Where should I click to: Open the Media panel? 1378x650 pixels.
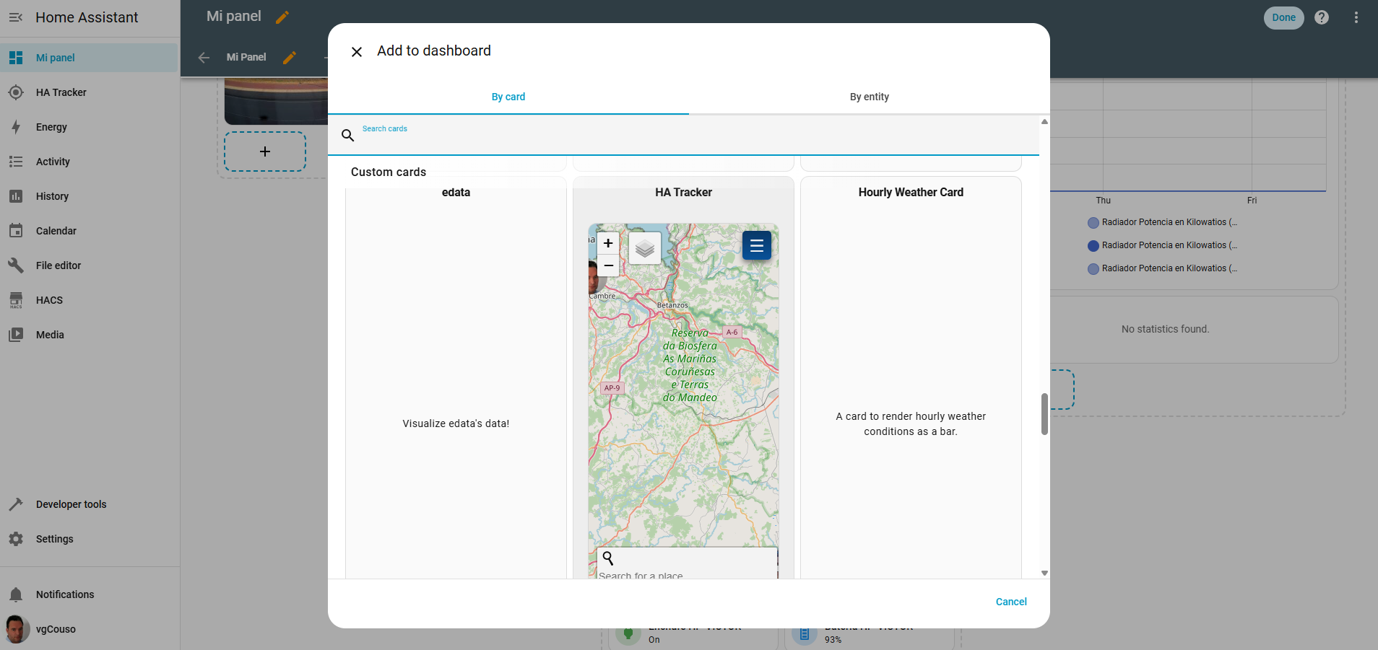89,335
